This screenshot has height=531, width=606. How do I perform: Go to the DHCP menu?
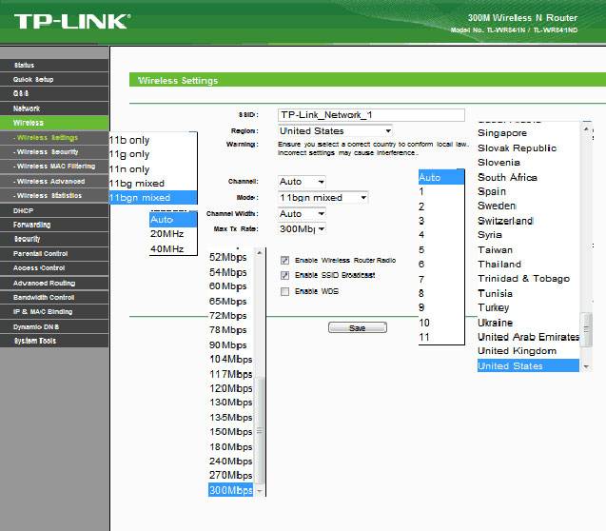[24, 210]
